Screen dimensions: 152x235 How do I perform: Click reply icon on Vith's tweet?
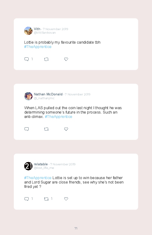[27, 59]
